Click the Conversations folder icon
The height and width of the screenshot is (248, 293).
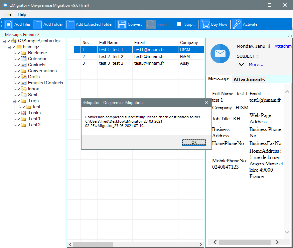pyautogui.click(x=24, y=71)
